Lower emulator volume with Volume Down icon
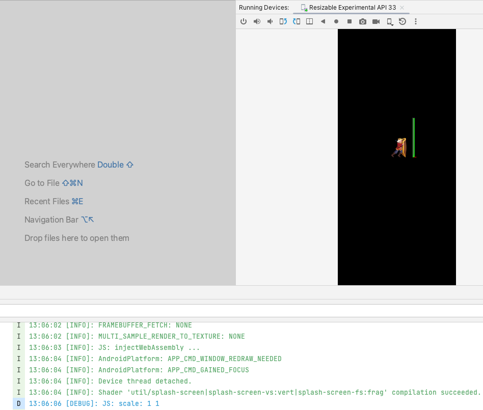The width and height of the screenshot is (483, 410). 270,21
